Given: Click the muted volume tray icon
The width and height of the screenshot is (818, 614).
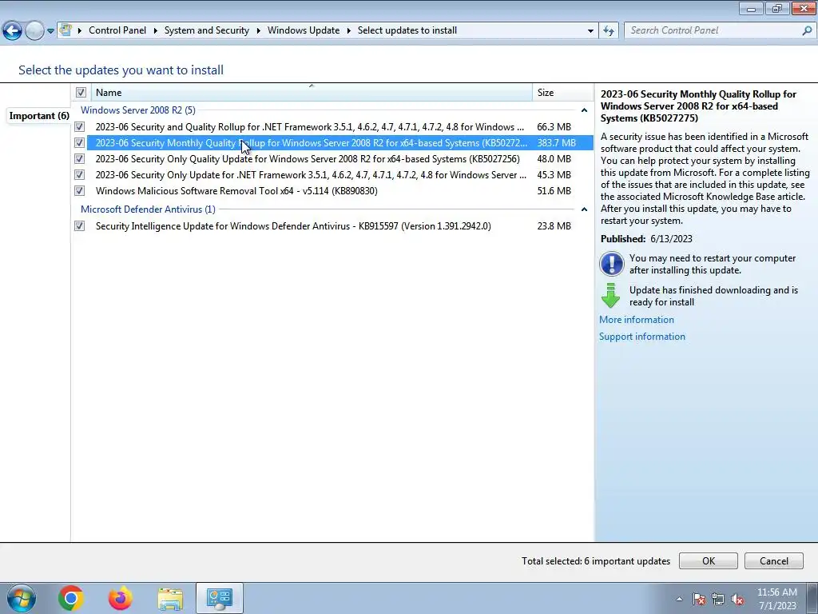Looking at the screenshot, I should pos(737,599).
